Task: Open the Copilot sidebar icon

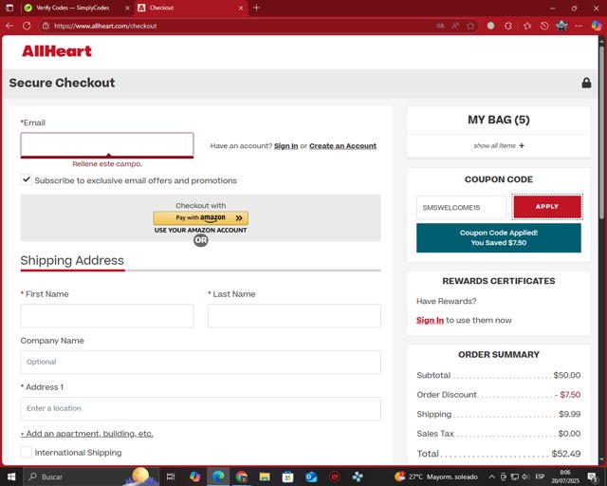Action: coord(597,26)
